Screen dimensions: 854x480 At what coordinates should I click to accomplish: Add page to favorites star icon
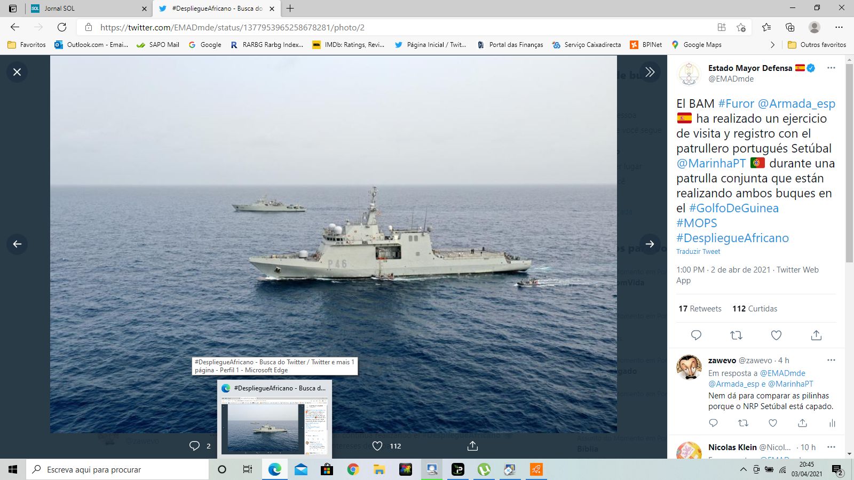[x=741, y=27]
